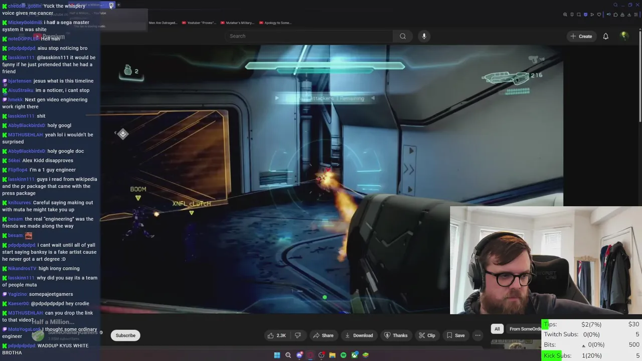The height and width of the screenshot is (361, 642).
Task: Open the browser player triangle icon
Action: click(x=592, y=15)
